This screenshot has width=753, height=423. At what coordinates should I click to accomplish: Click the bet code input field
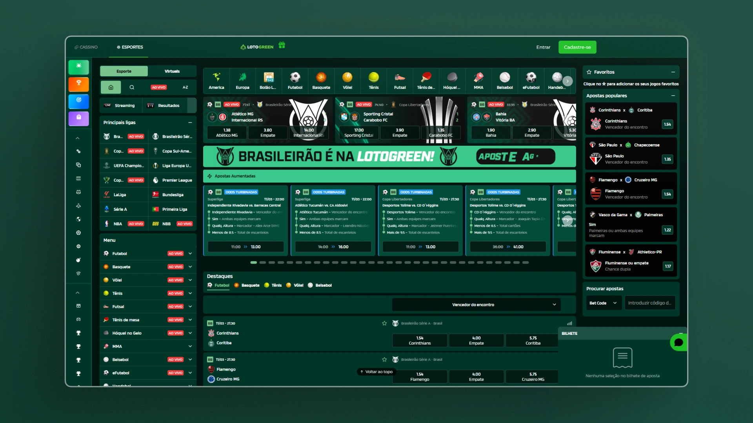[650, 302]
